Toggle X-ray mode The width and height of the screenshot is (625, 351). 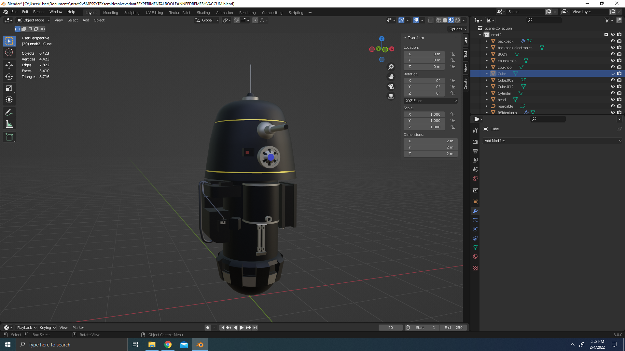click(430, 20)
